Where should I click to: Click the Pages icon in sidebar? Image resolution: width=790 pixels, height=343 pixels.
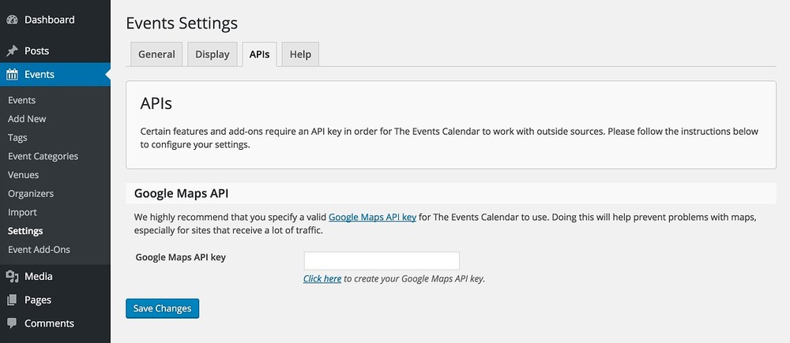pos(12,300)
